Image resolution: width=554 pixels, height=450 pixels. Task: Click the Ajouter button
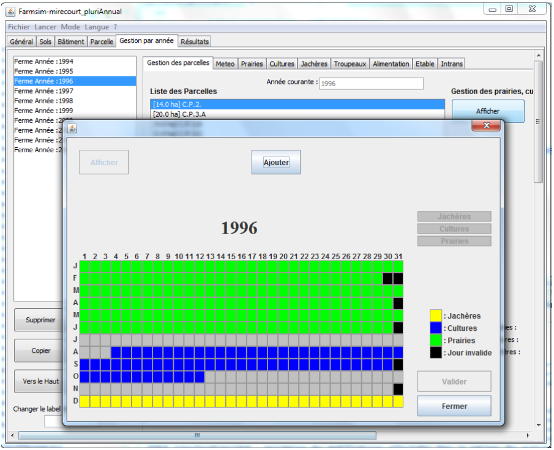[x=276, y=163]
